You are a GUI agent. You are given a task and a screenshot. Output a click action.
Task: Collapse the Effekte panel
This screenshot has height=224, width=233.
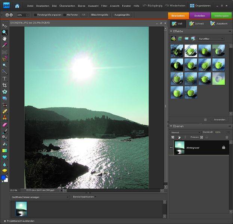pos(171,31)
